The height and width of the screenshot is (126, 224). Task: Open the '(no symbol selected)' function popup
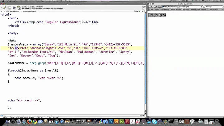coord(30,11)
